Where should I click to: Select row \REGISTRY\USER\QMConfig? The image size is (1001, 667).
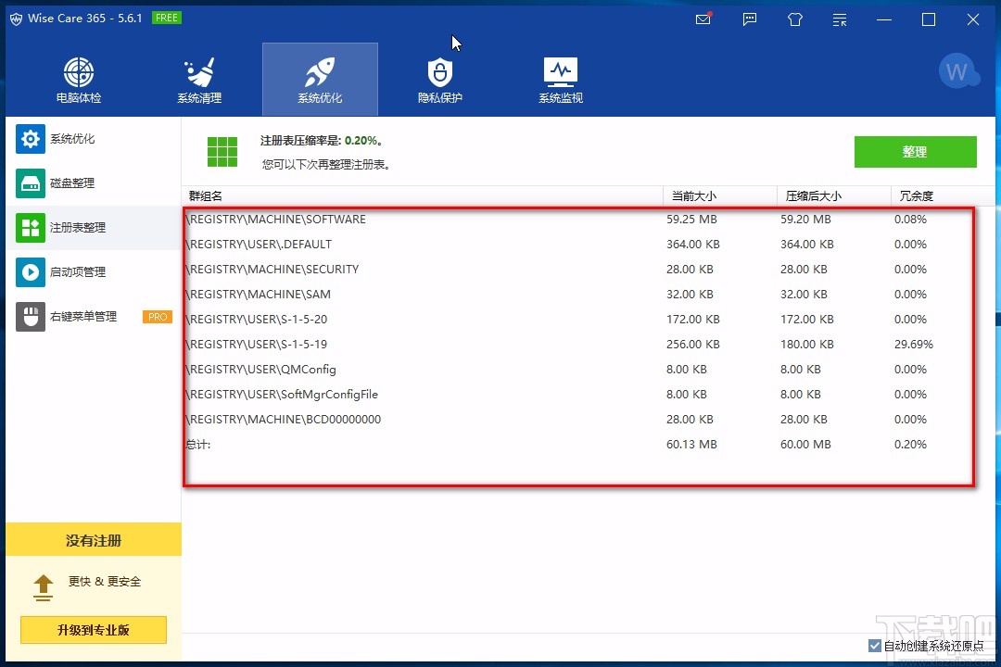pos(579,369)
